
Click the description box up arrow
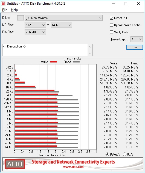click(89, 47)
